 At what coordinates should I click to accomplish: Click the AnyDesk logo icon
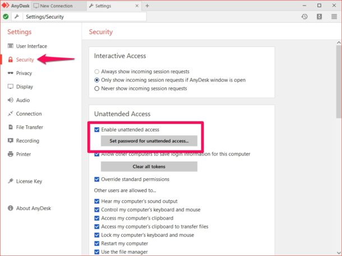tap(6, 6)
